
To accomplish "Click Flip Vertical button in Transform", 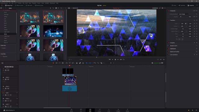I will 183,39.
